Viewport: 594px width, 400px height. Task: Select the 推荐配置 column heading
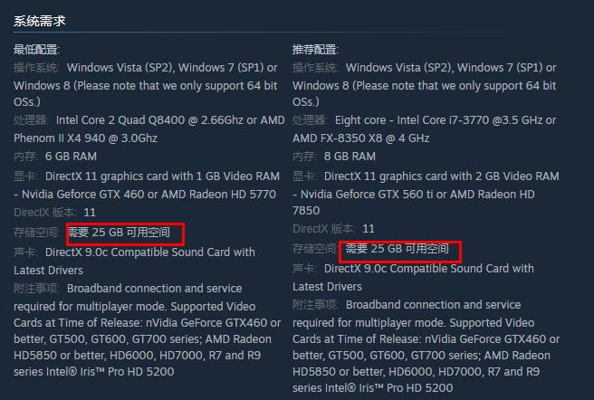tap(315, 49)
